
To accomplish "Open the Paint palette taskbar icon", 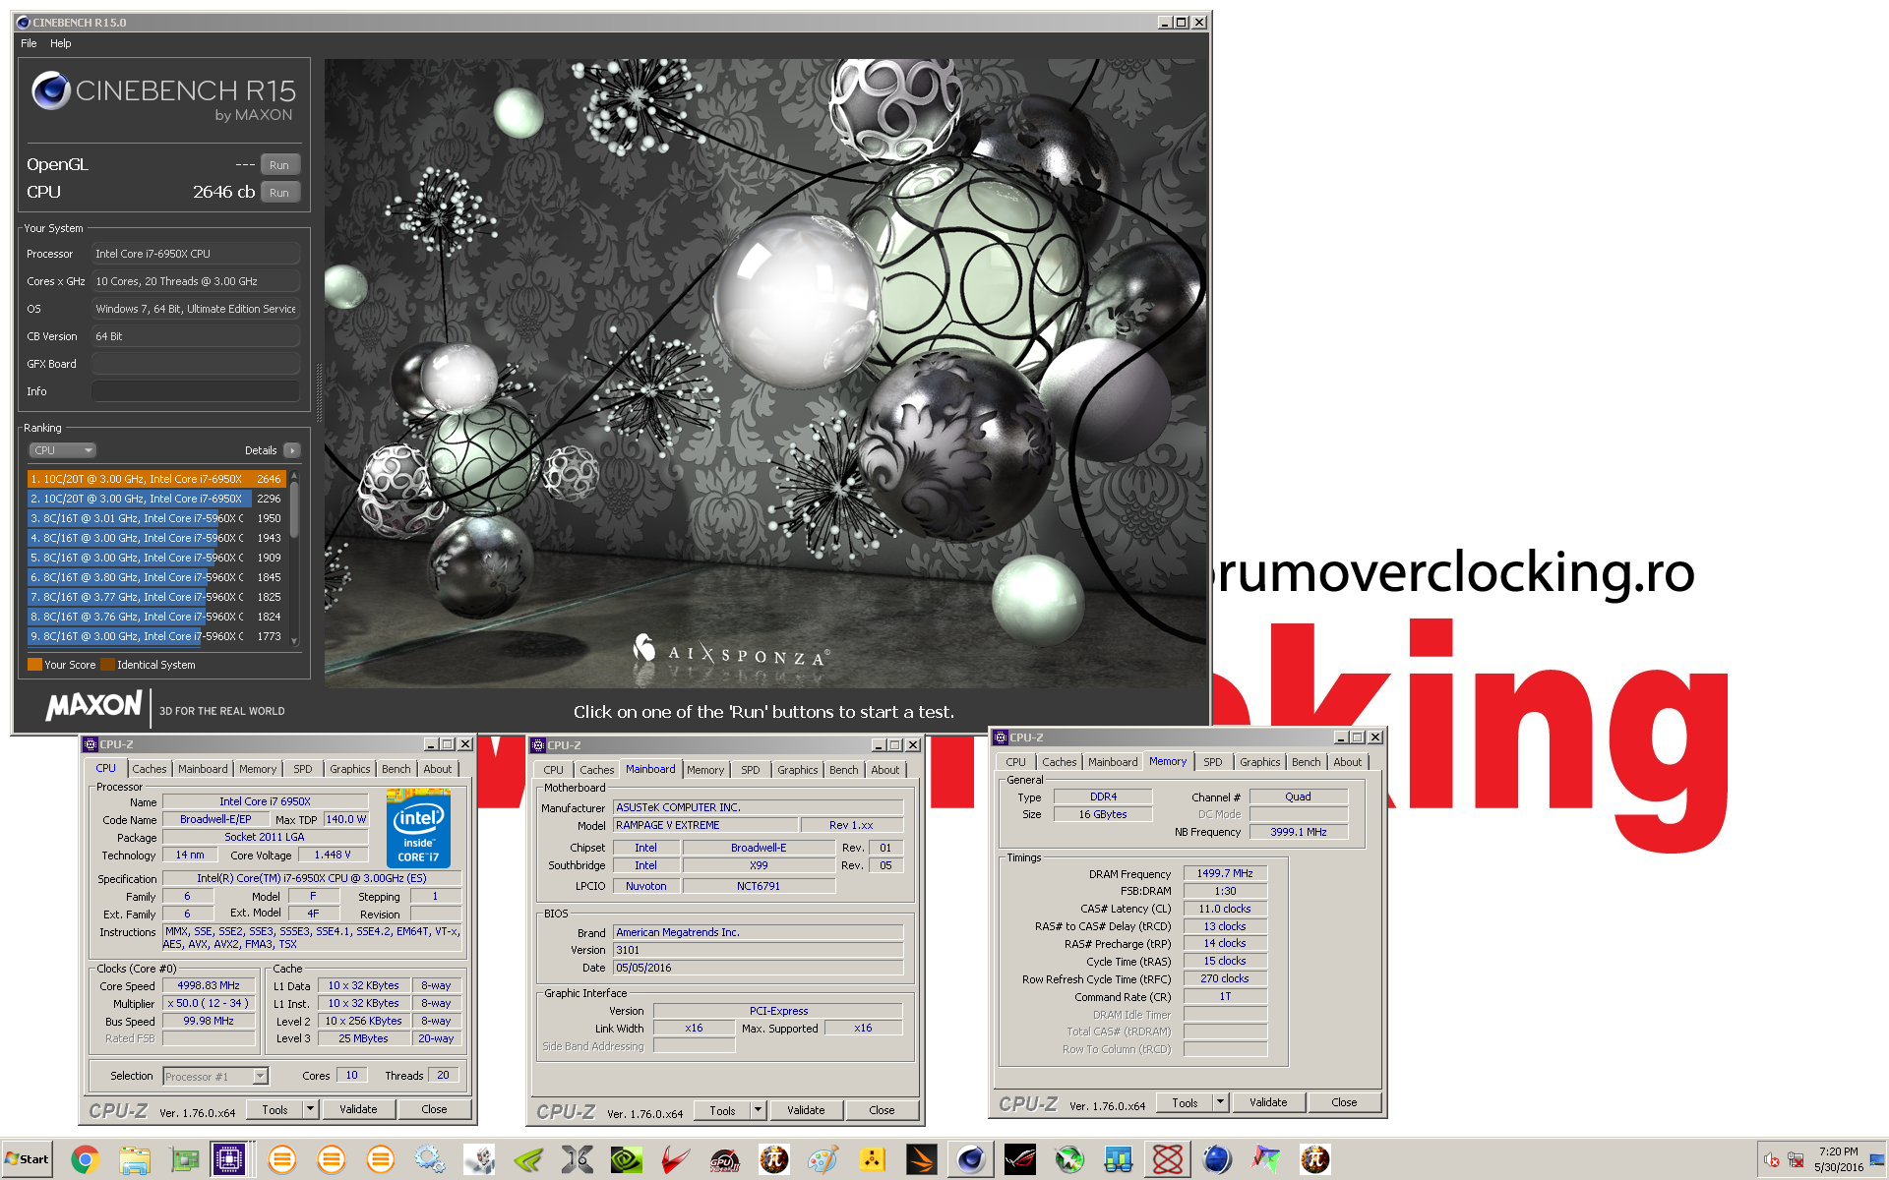I will coord(823,1159).
